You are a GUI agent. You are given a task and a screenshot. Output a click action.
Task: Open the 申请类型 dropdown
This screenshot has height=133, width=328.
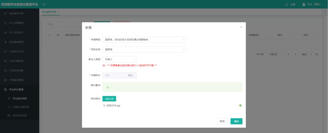[144, 40]
